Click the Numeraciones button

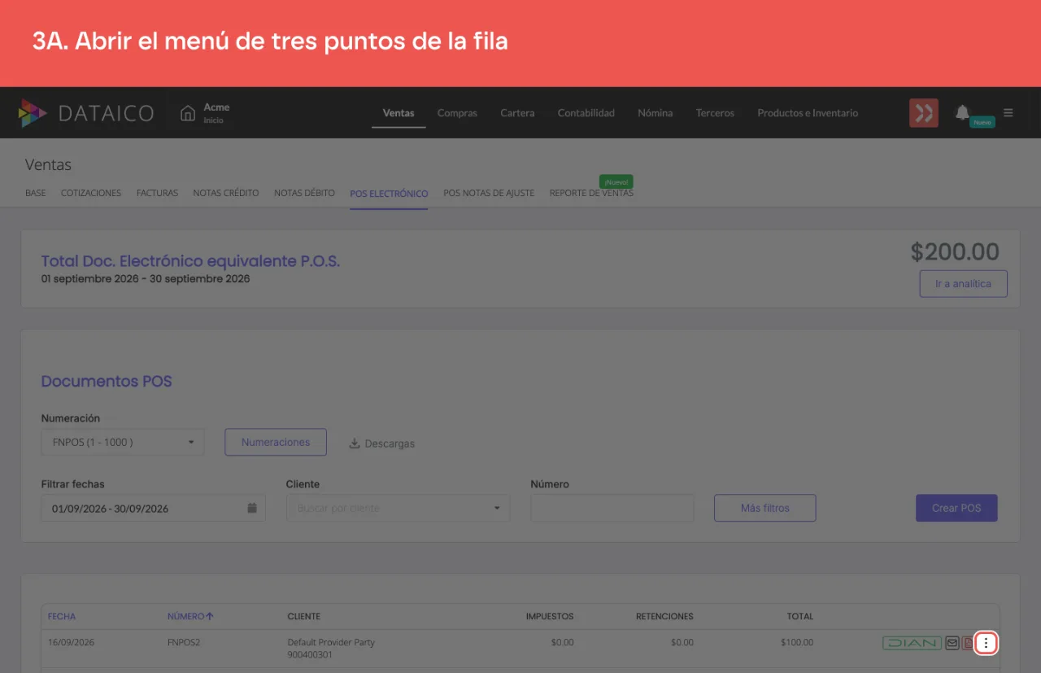point(276,442)
